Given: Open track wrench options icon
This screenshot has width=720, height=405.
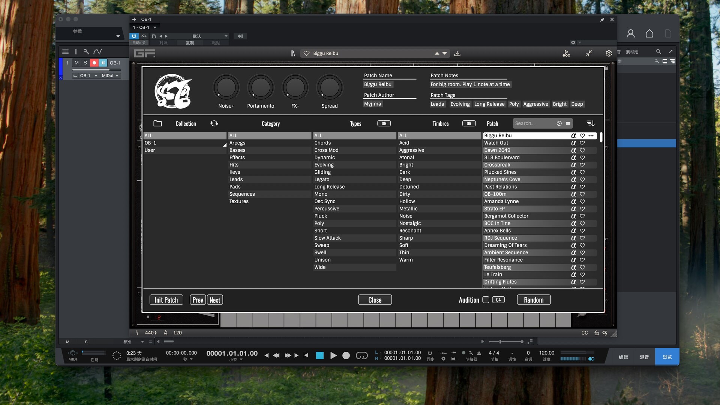Looking at the screenshot, I should (x=86, y=52).
